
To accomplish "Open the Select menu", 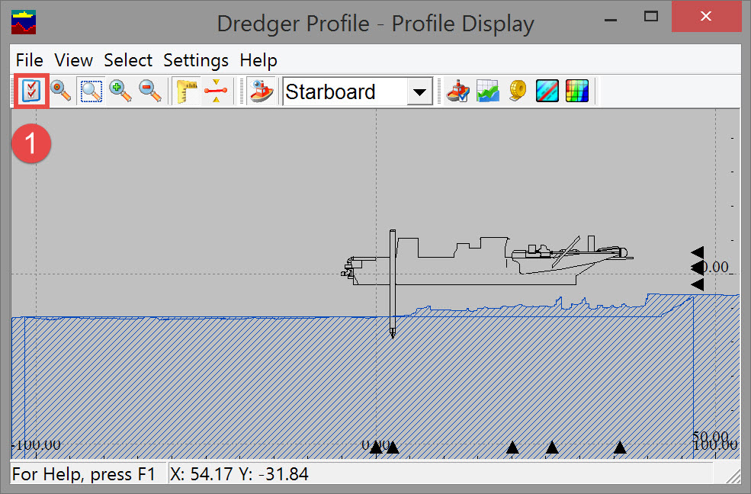I will (x=128, y=60).
